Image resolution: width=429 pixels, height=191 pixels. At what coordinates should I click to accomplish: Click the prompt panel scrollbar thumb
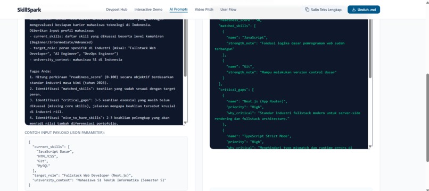[185, 48]
